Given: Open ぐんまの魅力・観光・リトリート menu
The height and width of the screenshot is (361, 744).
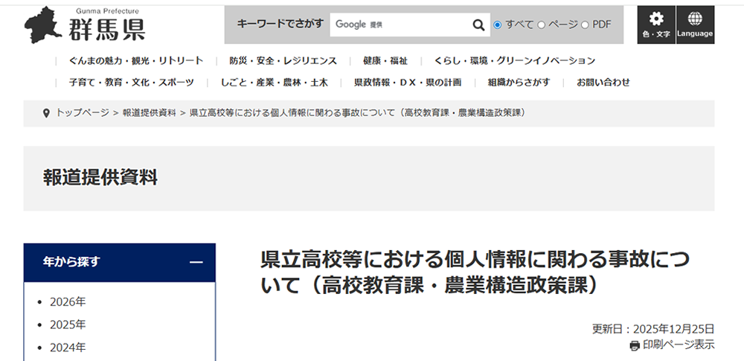Looking at the screenshot, I should (135, 61).
